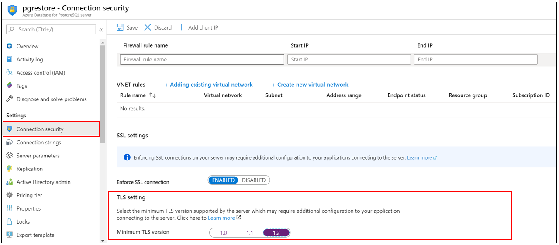
Task: Navigate to Replication settings
Action: 30,169
